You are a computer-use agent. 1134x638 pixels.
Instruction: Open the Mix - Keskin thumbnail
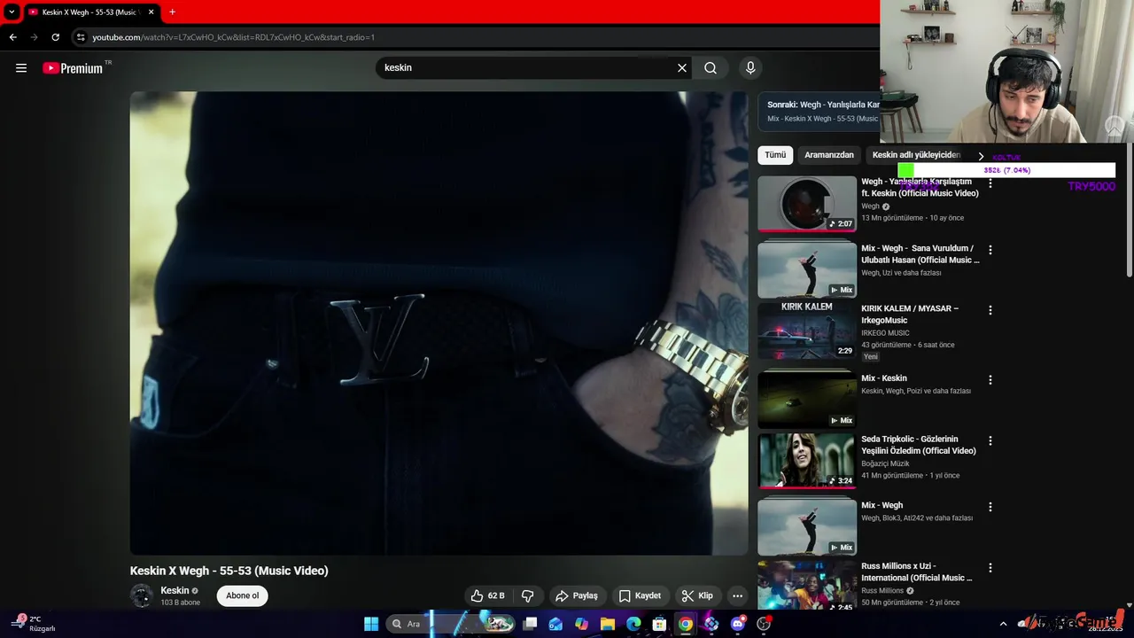807,400
